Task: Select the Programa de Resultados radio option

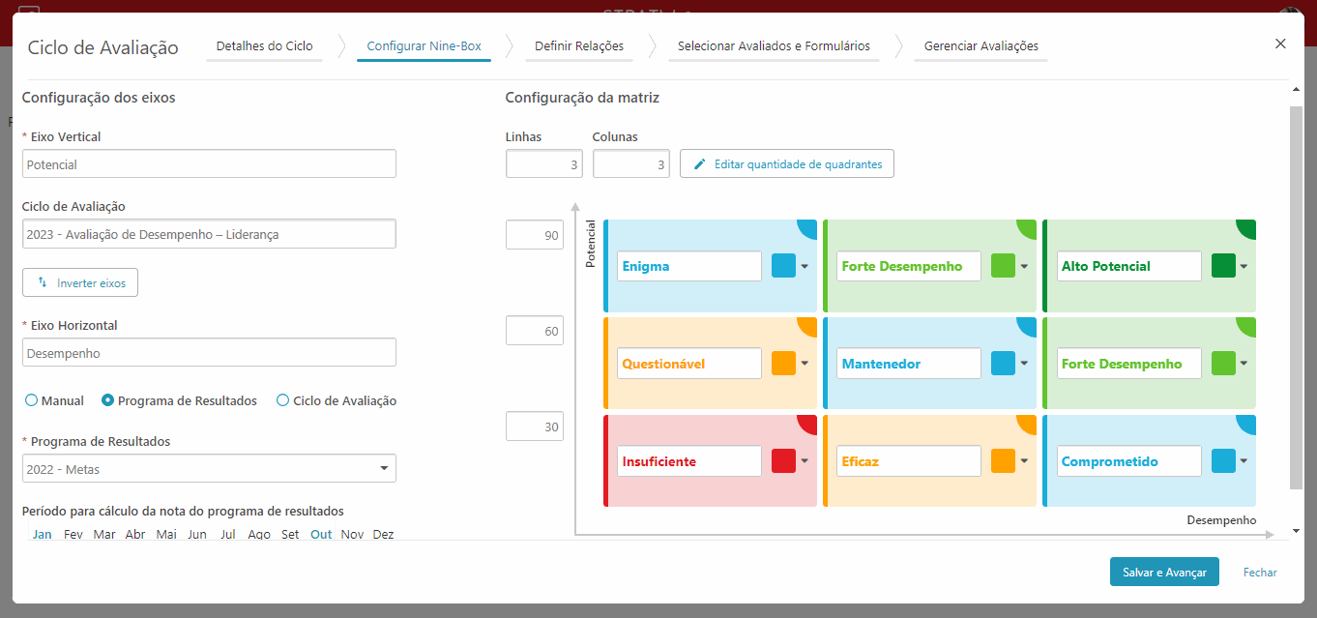Action: coord(180,400)
